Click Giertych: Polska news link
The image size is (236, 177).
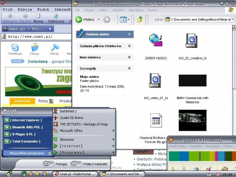(x=152, y=159)
